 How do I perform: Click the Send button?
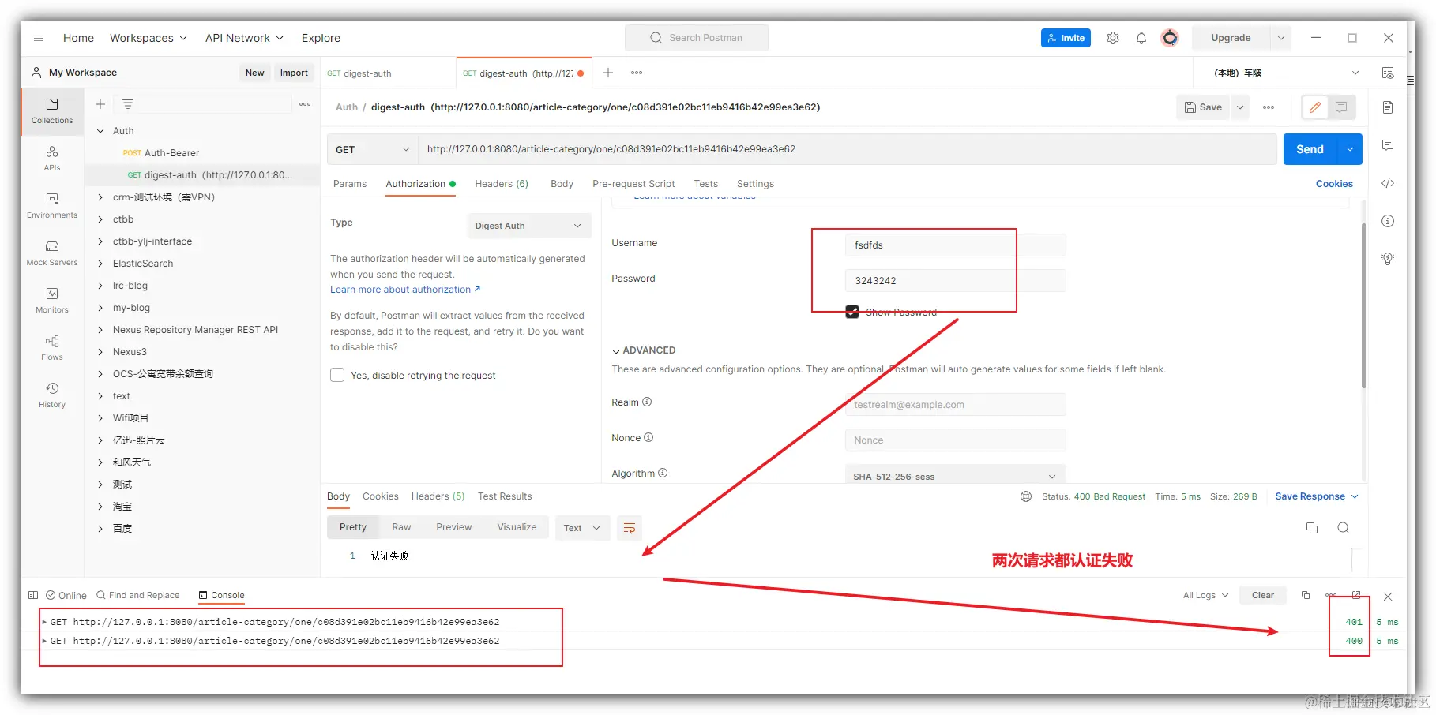(x=1310, y=149)
